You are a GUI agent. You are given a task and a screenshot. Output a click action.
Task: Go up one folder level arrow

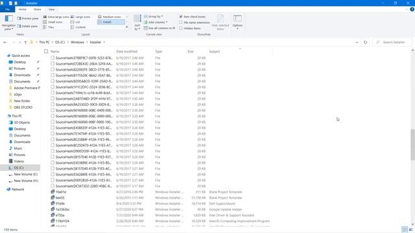pyautogui.click(x=25, y=42)
